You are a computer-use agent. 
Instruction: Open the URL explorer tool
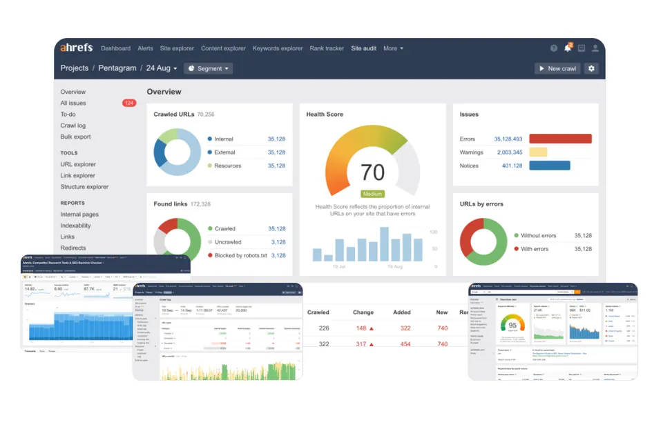pyautogui.click(x=78, y=164)
